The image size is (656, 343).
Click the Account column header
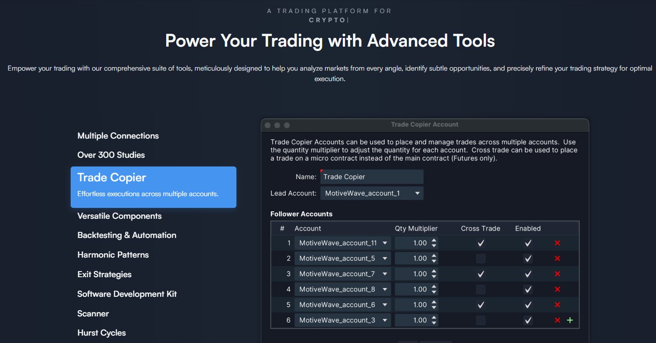[308, 228]
